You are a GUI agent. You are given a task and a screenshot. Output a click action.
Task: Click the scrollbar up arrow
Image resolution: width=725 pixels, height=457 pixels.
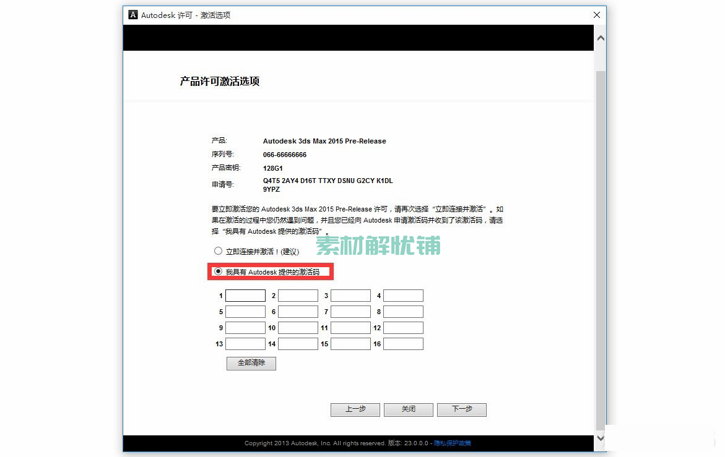[601, 38]
